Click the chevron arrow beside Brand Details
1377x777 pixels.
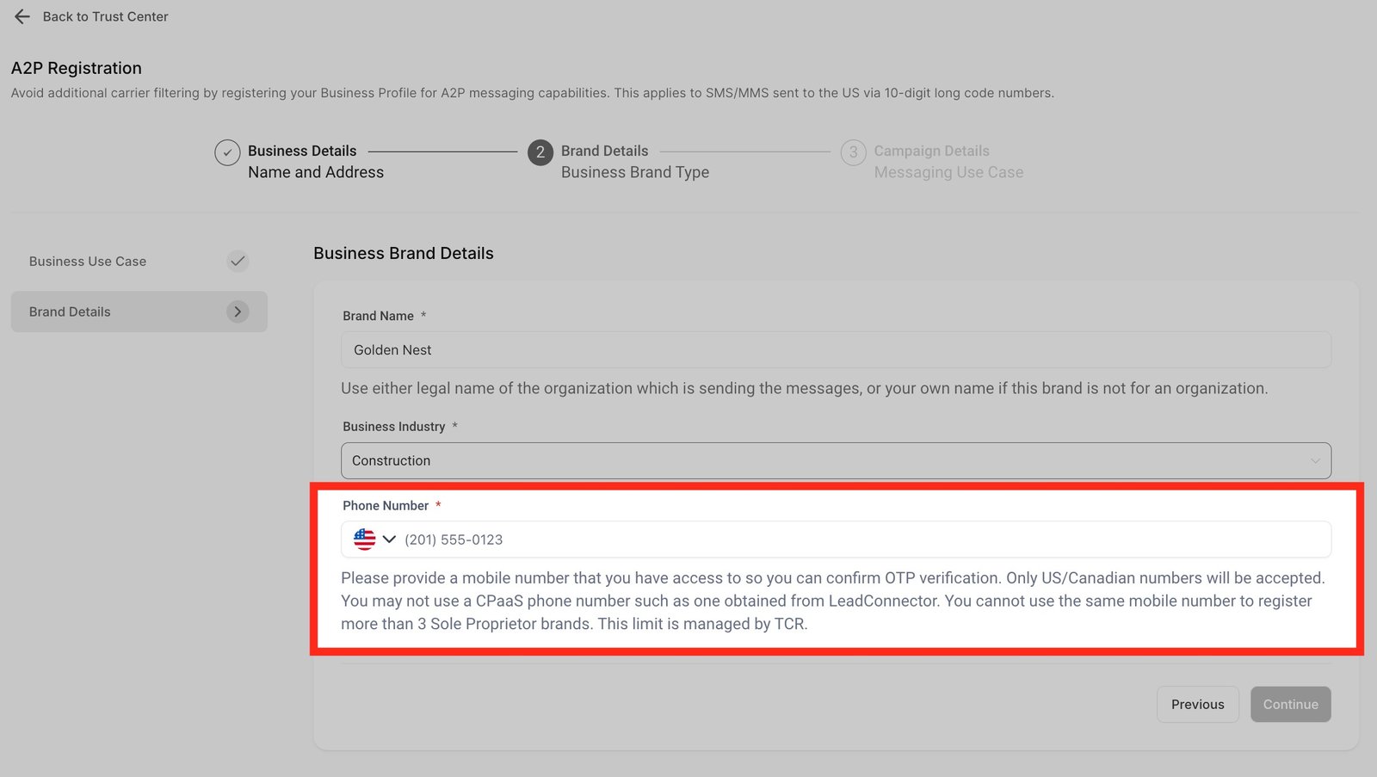238,311
